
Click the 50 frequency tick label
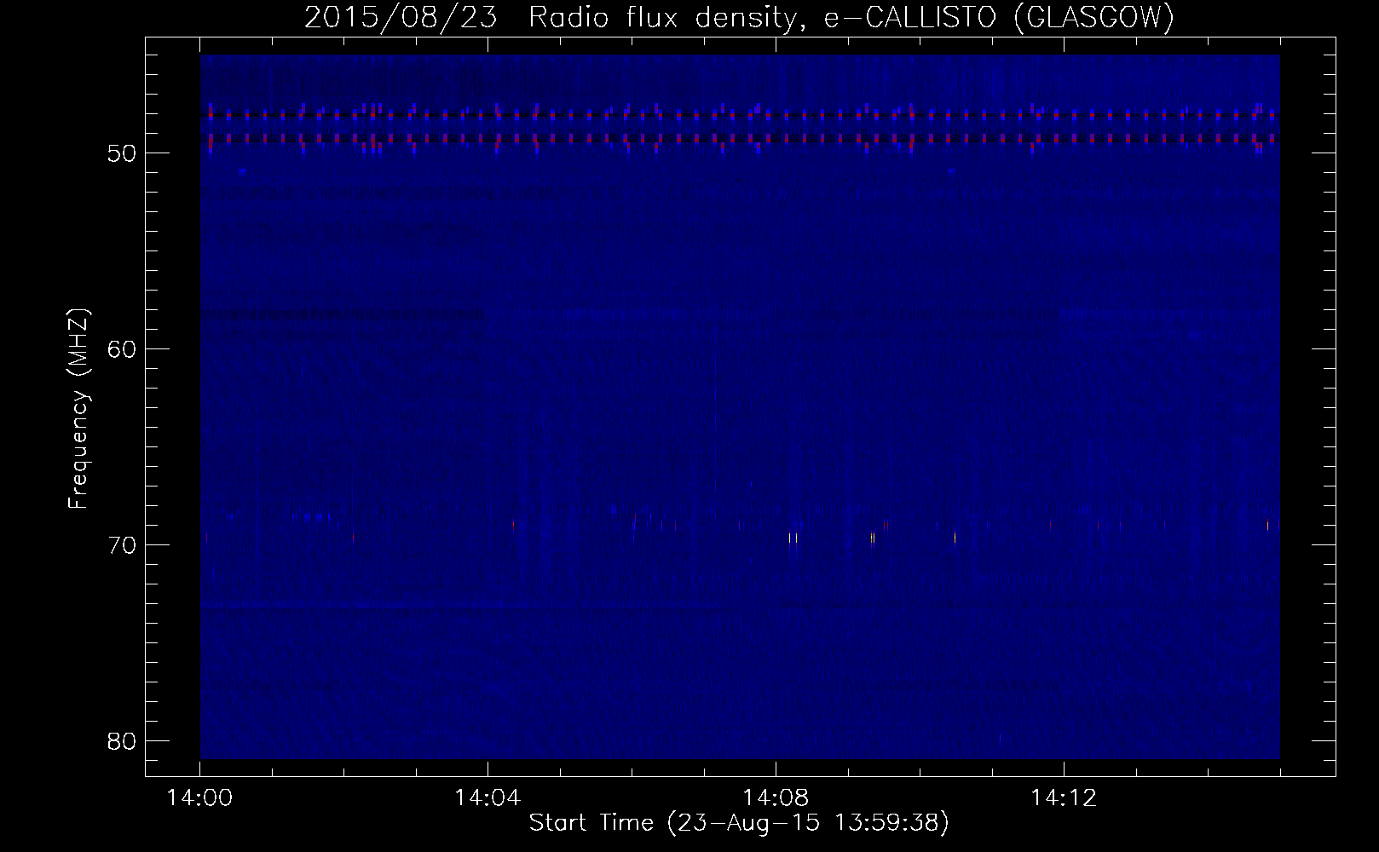(x=122, y=153)
